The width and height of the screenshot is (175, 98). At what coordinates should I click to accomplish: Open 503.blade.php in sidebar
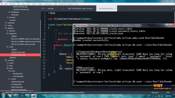[x=17, y=73]
